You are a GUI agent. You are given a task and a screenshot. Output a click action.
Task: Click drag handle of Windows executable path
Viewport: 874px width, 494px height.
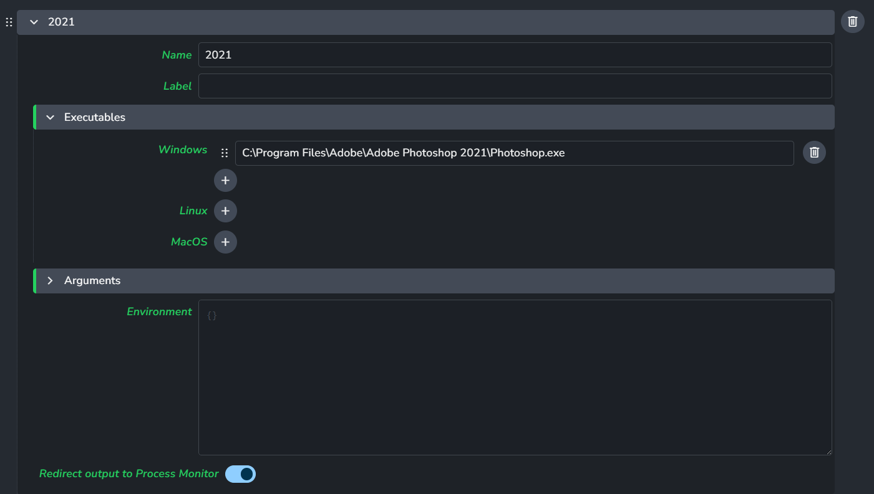click(225, 153)
